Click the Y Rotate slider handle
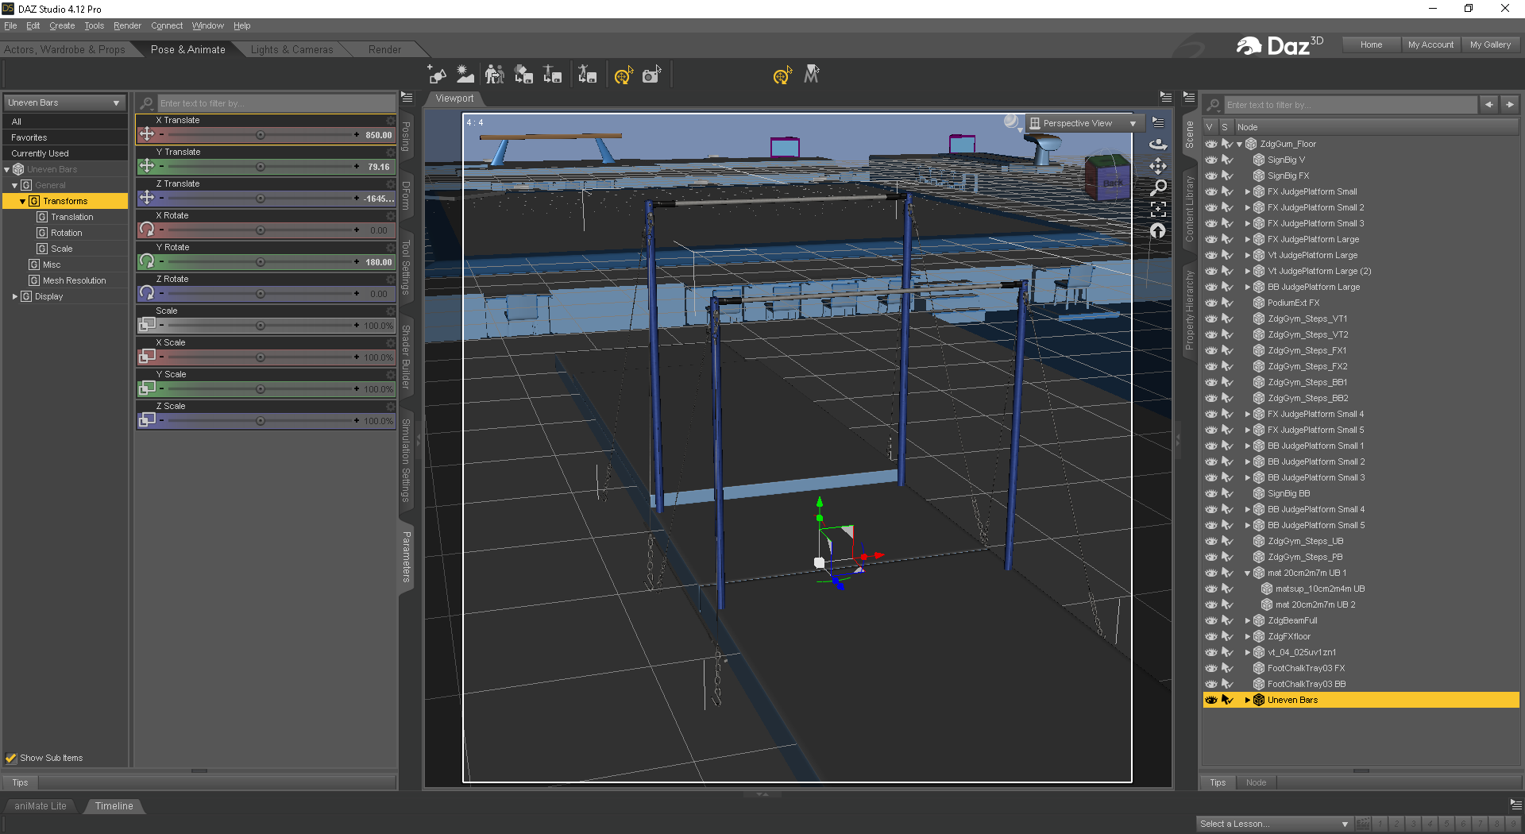Screen dimensions: 1525x834 pos(261,262)
